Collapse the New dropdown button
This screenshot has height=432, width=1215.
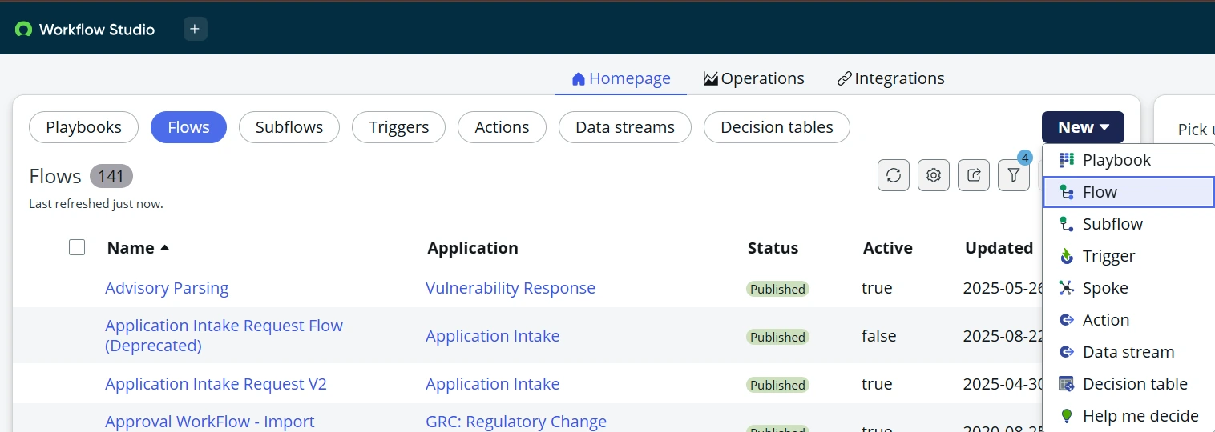point(1083,127)
